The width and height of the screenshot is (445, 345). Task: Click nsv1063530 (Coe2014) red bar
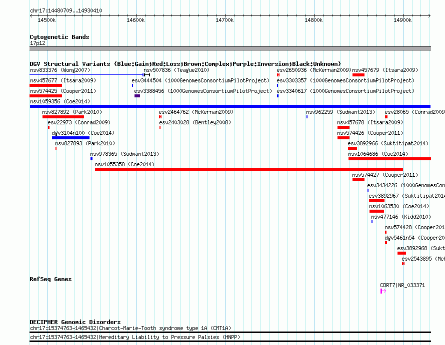(x=376, y=211)
